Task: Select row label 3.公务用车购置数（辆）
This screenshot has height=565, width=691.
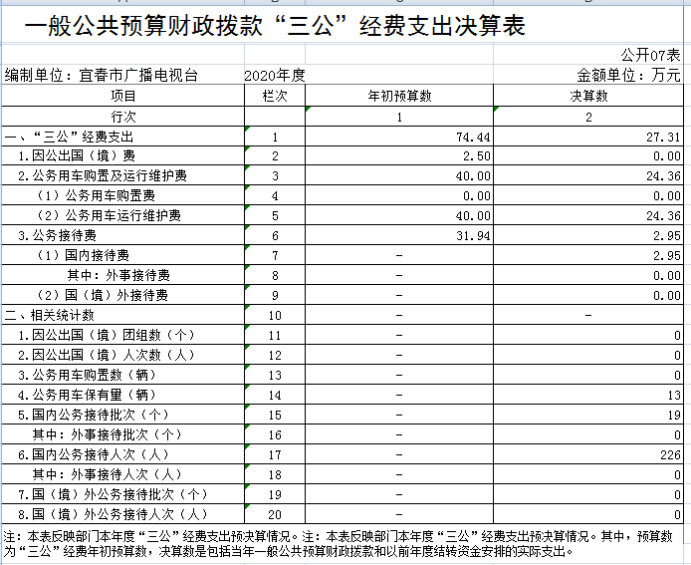Action: pos(88,375)
